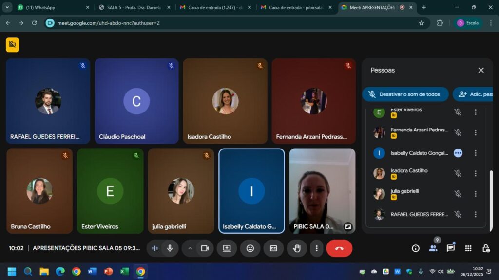This screenshot has width=499, height=280.
Task: Switch to SALA 5 - Profa. Dra. Daniela tab
Action: click(x=134, y=7)
